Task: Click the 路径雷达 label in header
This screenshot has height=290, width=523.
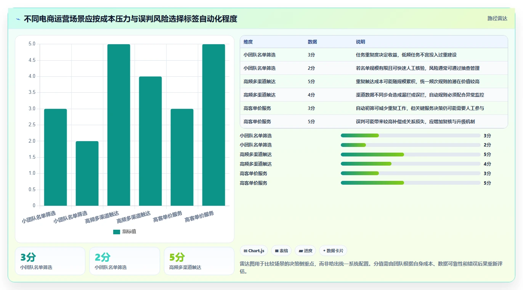Action: (x=497, y=18)
